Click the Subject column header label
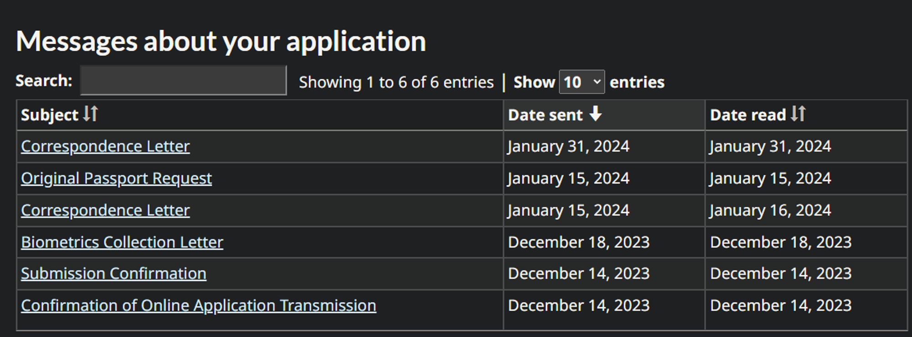This screenshot has height=337, width=912. (x=50, y=115)
